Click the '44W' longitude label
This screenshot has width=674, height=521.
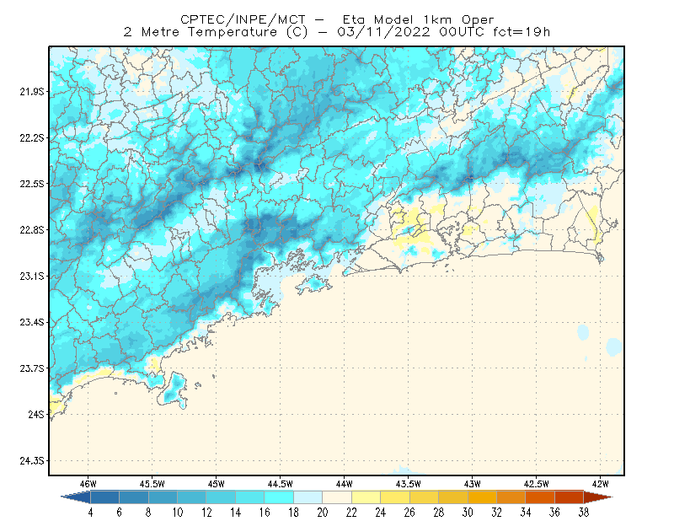click(345, 484)
